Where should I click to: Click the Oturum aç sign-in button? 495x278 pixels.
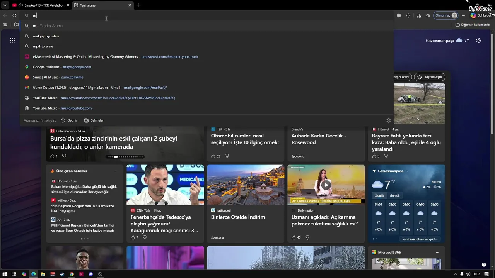446,15
